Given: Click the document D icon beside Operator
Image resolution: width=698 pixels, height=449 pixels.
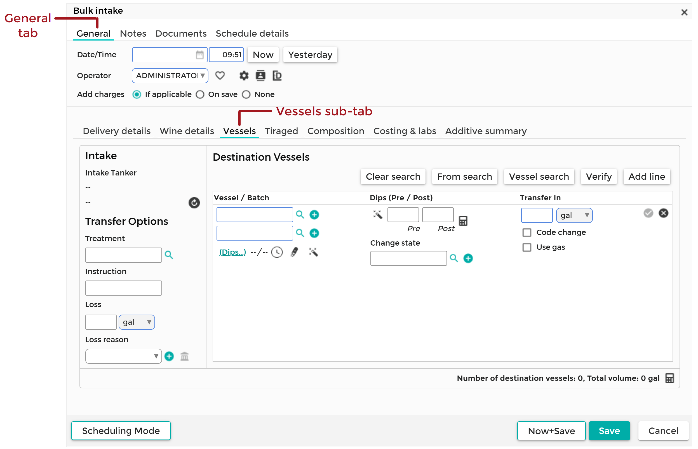Looking at the screenshot, I should click(277, 75).
